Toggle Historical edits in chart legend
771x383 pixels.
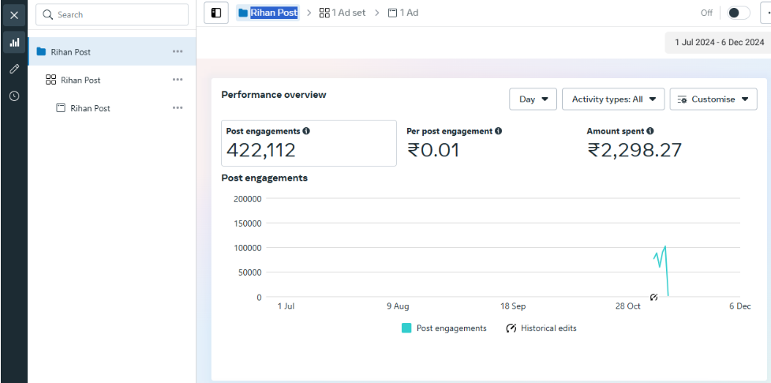pos(541,328)
